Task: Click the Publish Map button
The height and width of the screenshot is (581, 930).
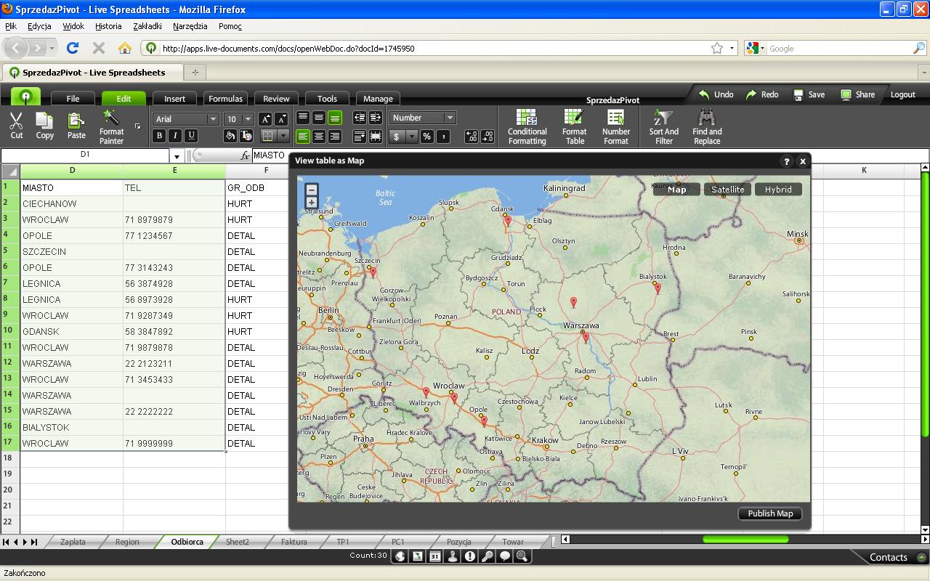Action: pos(770,513)
